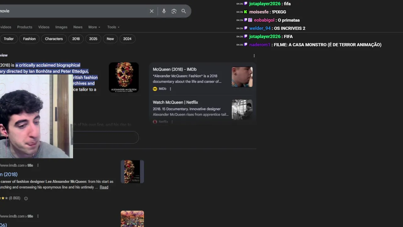Click chat username eobabigol
The image size is (403, 227).
pyautogui.click(x=264, y=20)
